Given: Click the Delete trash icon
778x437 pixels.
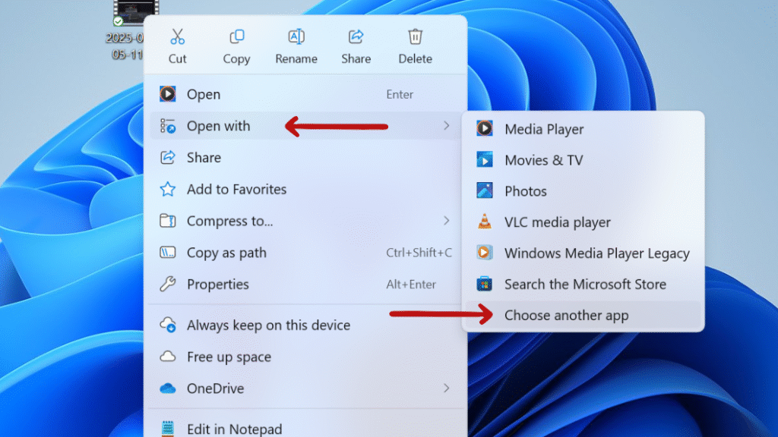Looking at the screenshot, I should (x=416, y=36).
